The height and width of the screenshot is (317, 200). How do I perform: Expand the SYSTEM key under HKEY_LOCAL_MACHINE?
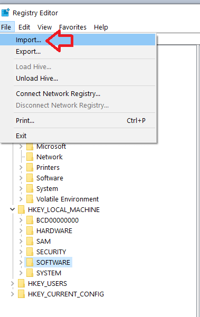coord(21,273)
